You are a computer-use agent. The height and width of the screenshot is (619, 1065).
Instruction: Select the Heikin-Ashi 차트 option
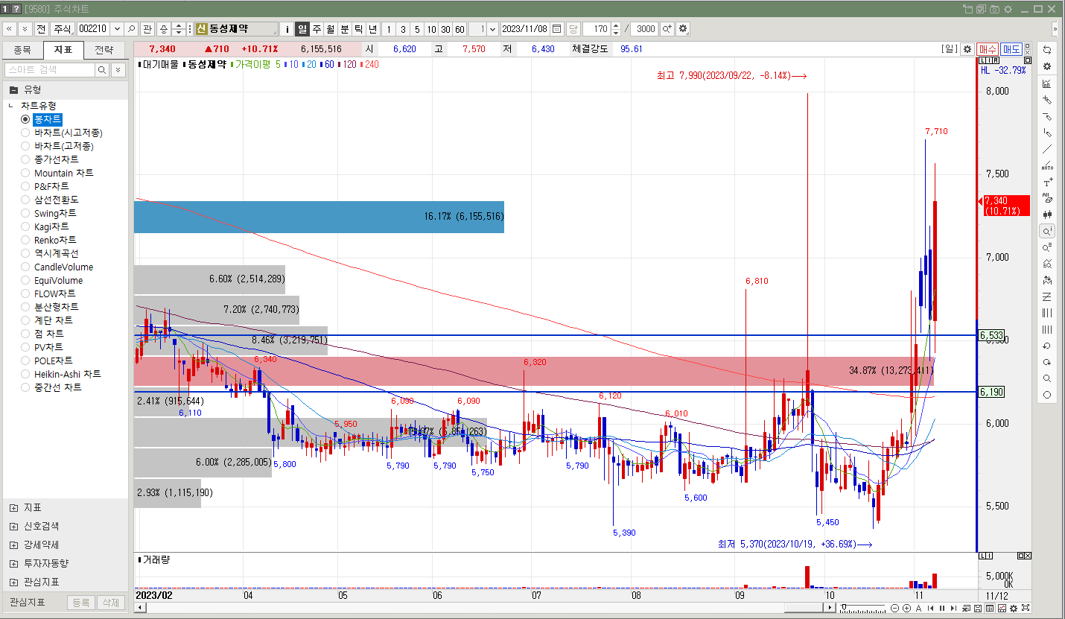click(x=25, y=374)
